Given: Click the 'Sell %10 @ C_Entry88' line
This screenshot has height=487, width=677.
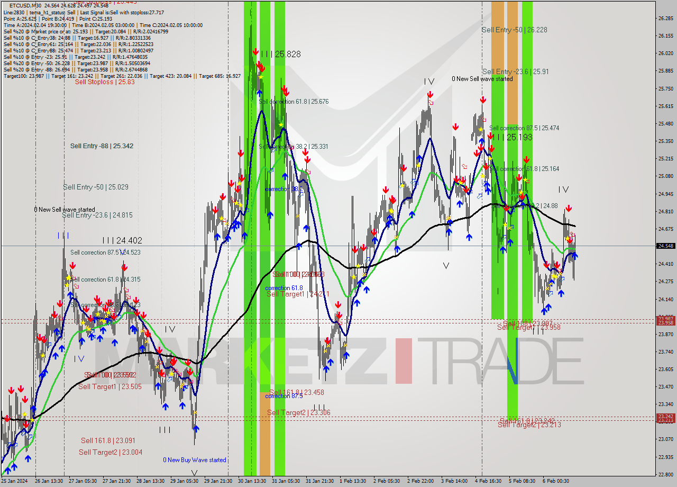Looking at the screenshot, I should tap(78, 50).
